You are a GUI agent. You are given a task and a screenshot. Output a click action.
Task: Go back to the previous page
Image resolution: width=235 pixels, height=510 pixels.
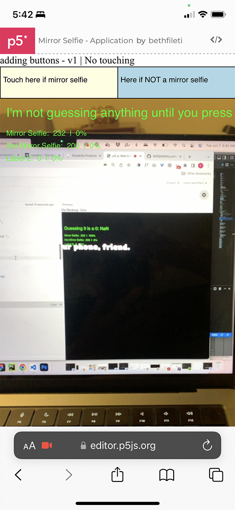[18, 474]
